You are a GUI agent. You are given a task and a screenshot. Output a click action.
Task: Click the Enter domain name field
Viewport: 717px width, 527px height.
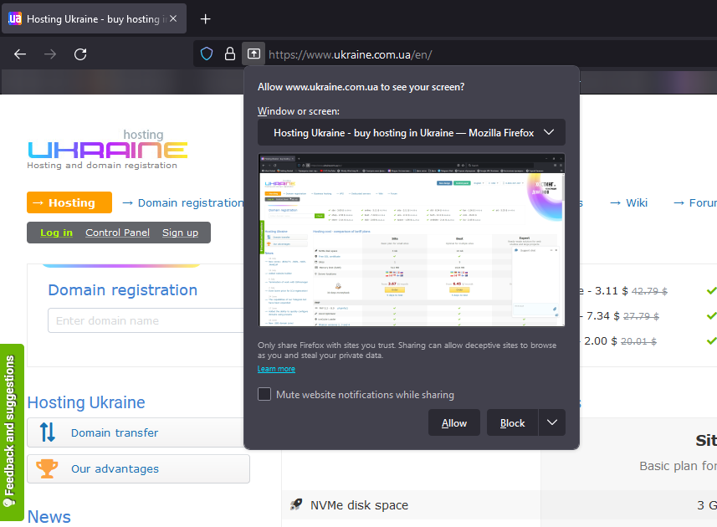coord(137,320)
